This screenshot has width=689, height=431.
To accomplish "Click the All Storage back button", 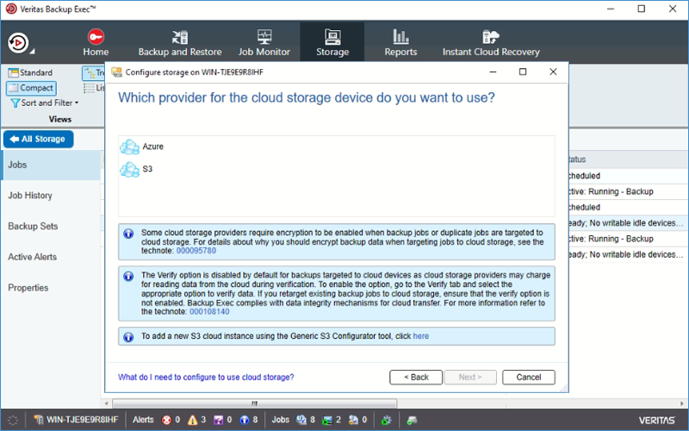I will [38, 139].
